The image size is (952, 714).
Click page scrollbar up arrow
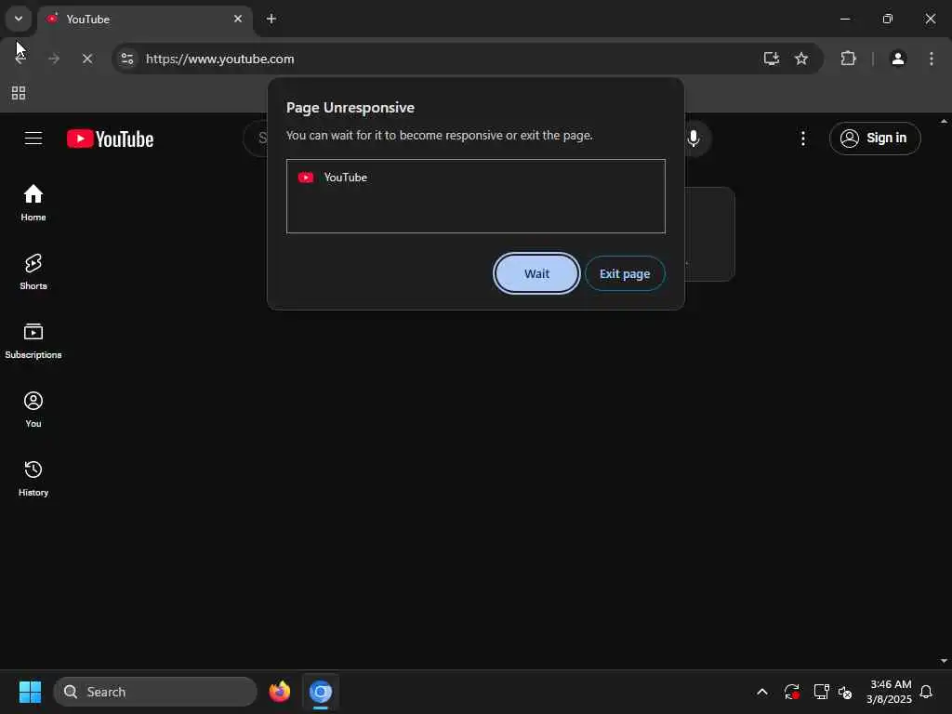(x=945, y=122)
